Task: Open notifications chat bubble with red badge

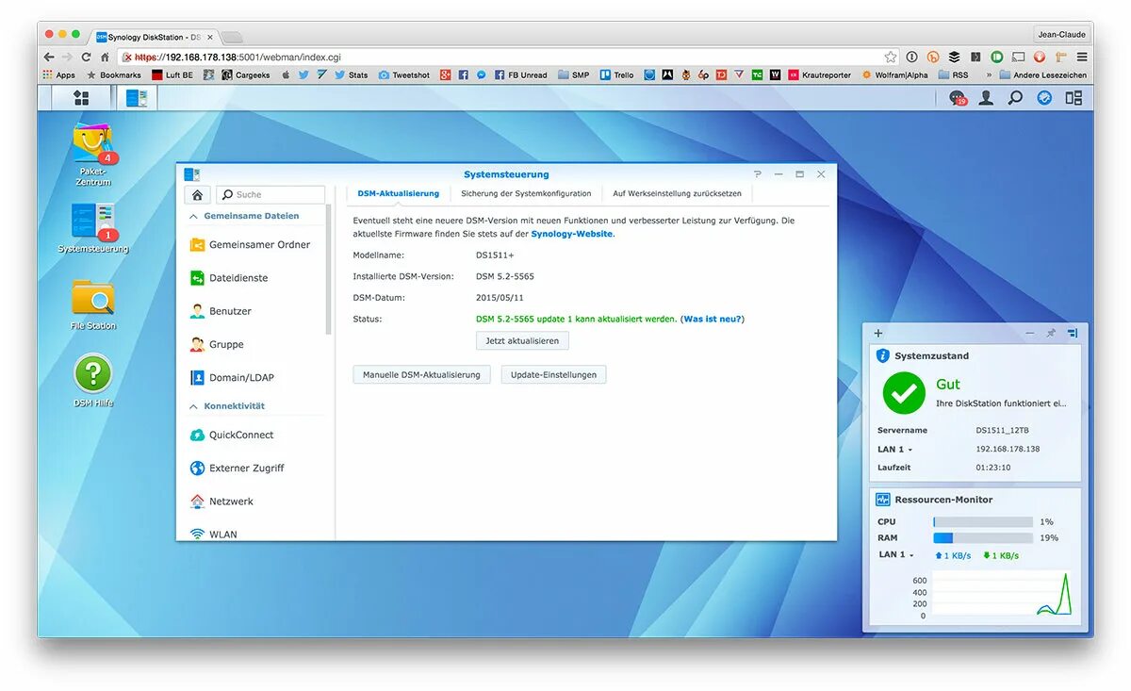Action: (x=958, y=98)
